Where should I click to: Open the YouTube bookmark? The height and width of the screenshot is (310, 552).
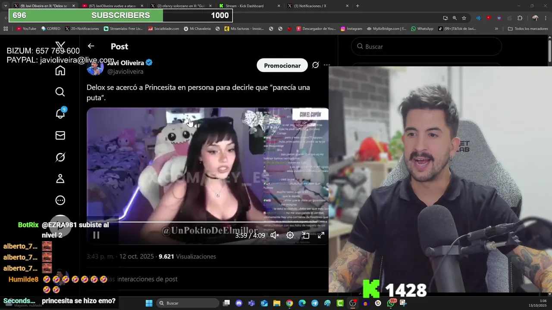point(26,29)
